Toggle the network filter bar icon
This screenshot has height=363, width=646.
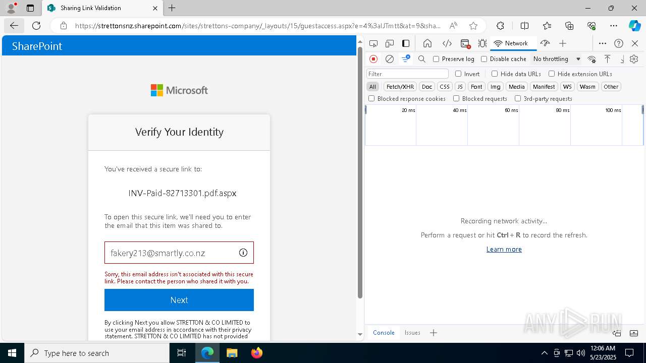tap(406, 59)
